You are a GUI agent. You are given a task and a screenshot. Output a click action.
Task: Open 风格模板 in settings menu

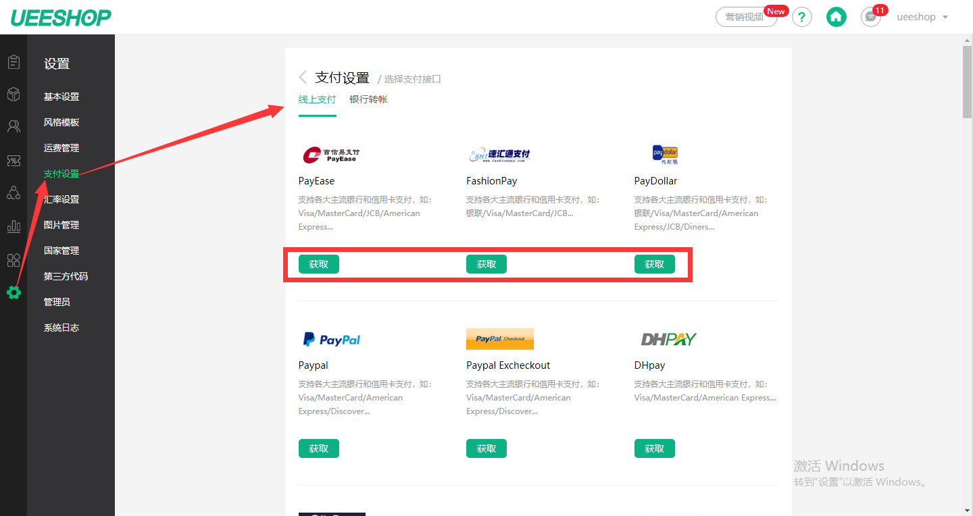pyautogui.click(x=61, y=122)
